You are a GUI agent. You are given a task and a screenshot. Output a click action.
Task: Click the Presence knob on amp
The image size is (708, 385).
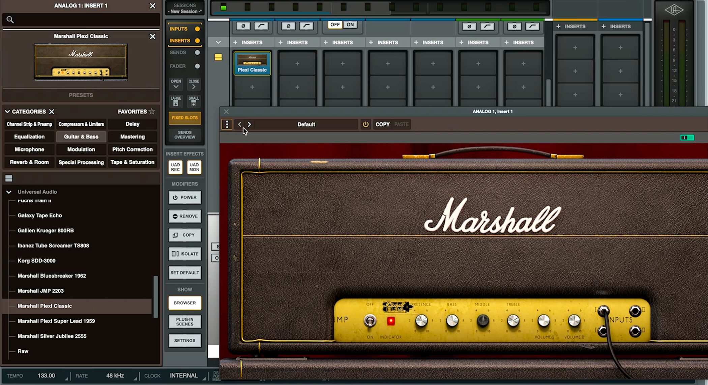tap(421, 321)
